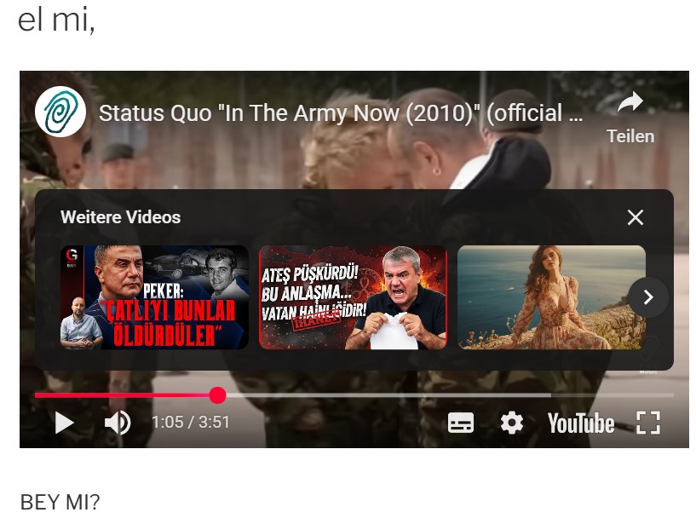The width and height of the screenshot is (696, 524).
Task: Open the video on YouTube via logo
Action: pos(581,423)
